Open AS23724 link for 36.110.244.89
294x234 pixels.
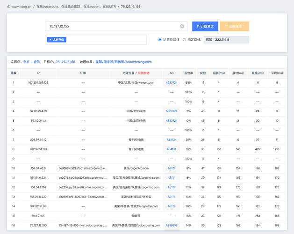(x=172, y=111)
